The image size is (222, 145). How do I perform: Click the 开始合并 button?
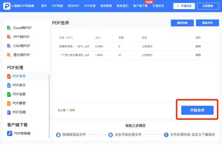tap(198, 110)
